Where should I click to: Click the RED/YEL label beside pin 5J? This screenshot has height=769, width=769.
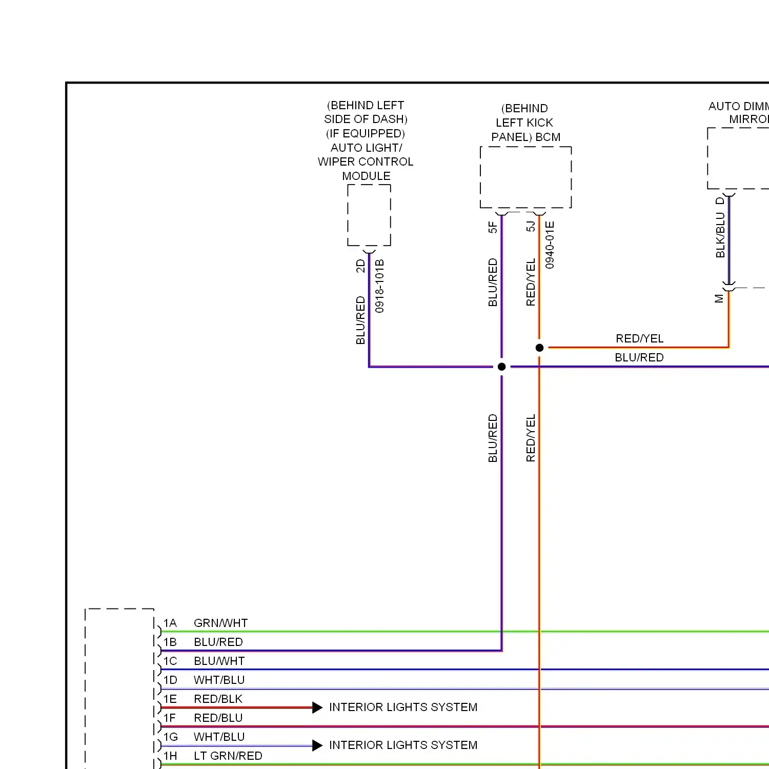tap(531, 282)
